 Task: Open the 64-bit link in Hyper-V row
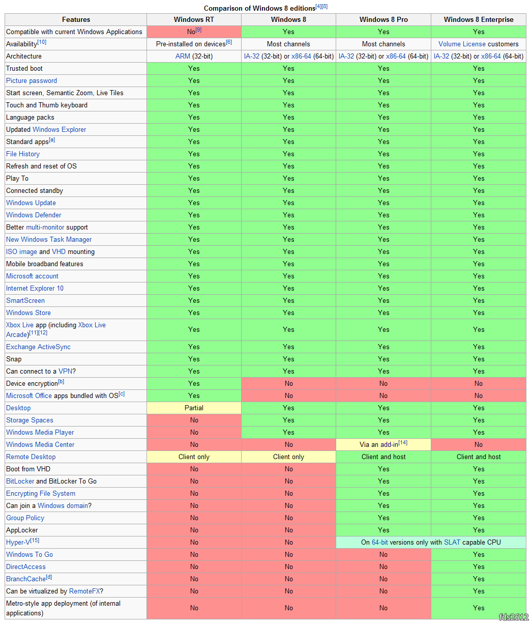coord(381,542)
